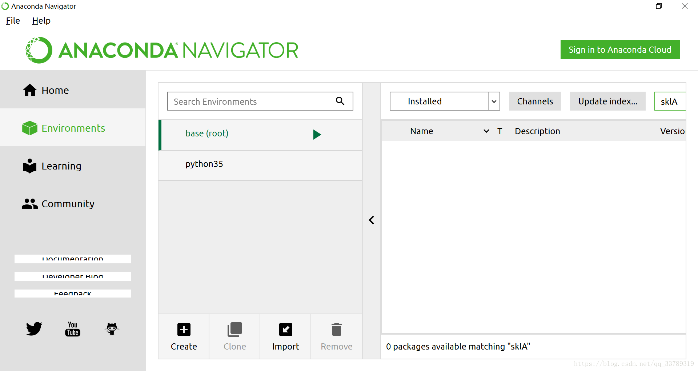Click the Clone environment icon
Viewport: 698px width, 371px height.
click(235, 330)
